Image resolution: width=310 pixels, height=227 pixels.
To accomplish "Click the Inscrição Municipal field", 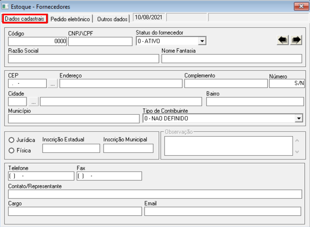I will [128, 148].
